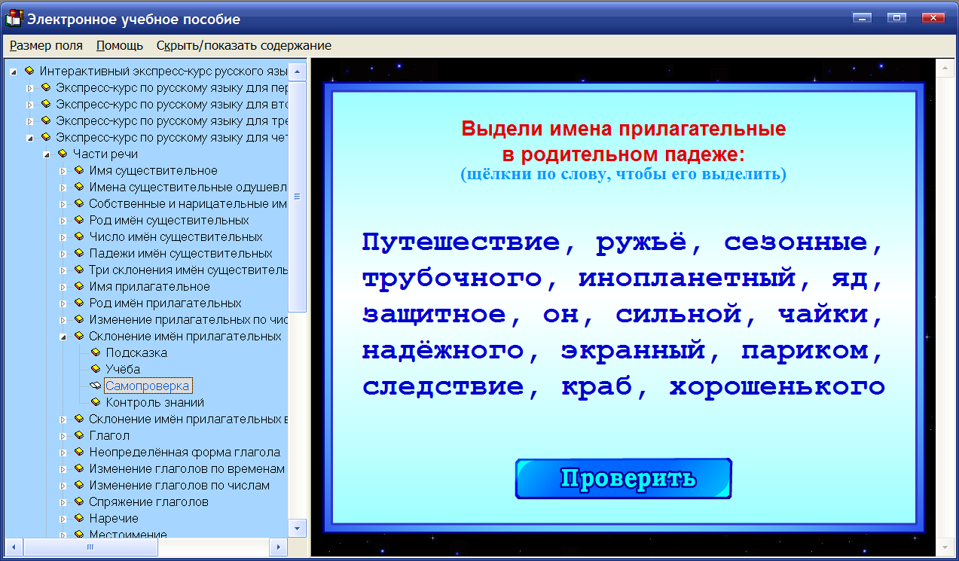Collapse the Склонение имён прилагательных node
The width and height of the screenshot is (959, 561).
(x=62, y=336)
